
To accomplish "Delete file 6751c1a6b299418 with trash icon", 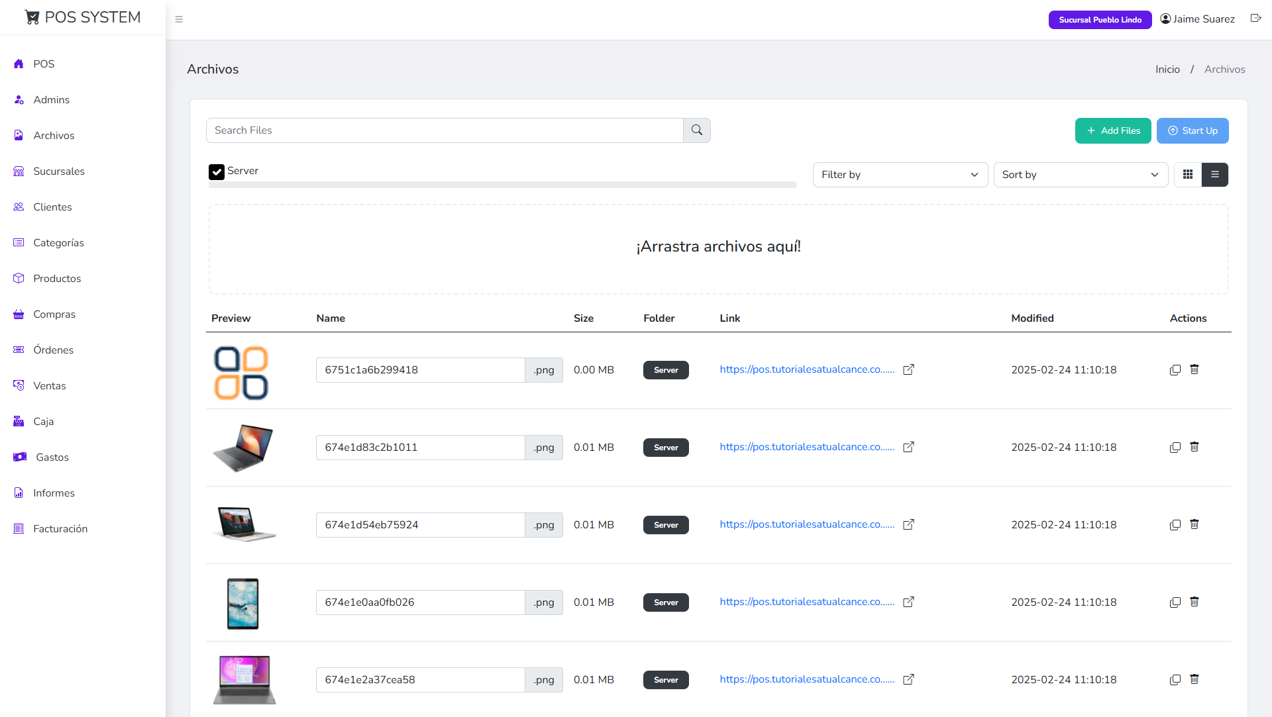I will pyautogui.click(x=1194, y=369).
